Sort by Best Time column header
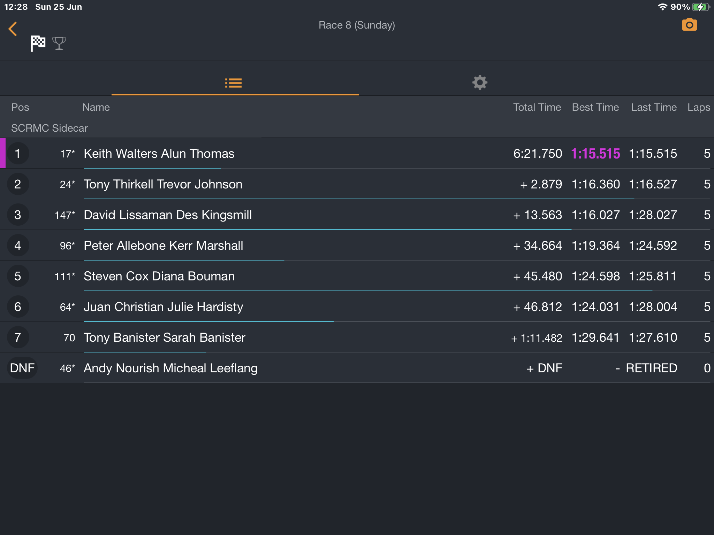The height and width of the screenshot is (535, 714). 595,107
